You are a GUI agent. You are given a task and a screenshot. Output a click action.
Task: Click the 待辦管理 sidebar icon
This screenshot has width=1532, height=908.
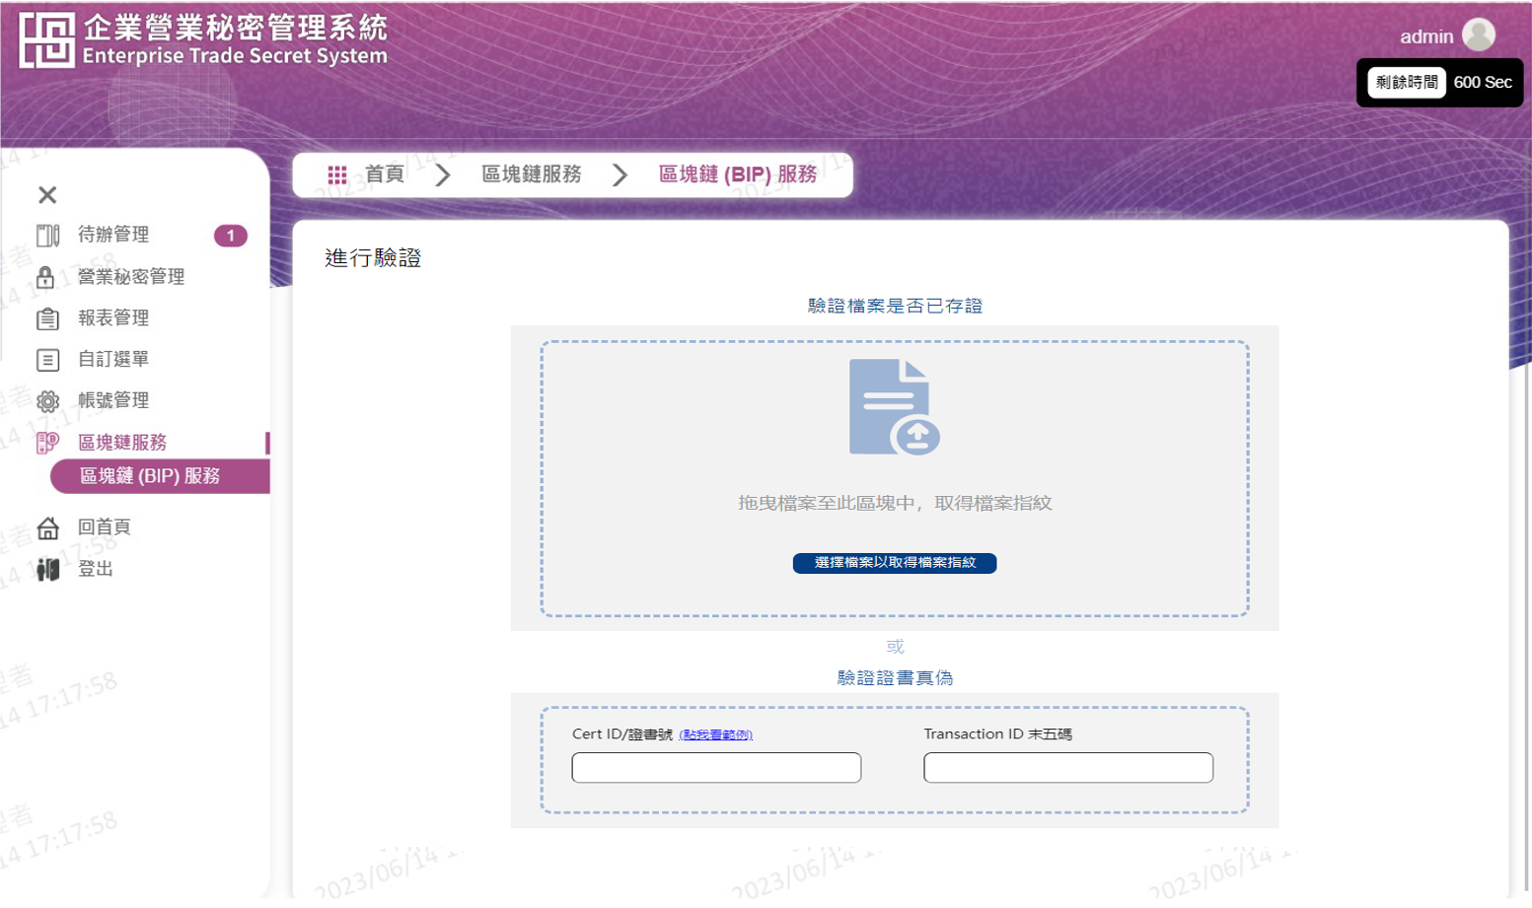[x=47, y=236]
